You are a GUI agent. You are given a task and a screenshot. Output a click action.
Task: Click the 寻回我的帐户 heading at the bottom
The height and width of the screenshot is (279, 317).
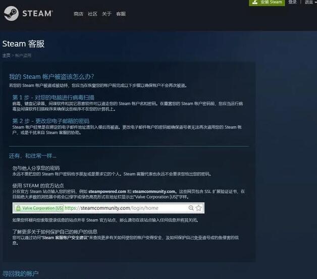(20, 273)
